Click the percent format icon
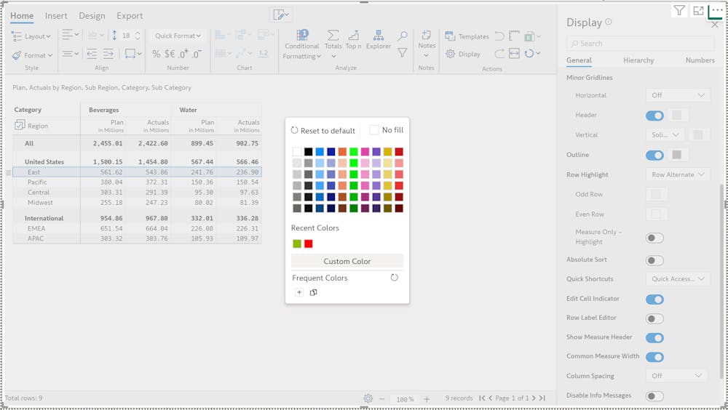 156,55
